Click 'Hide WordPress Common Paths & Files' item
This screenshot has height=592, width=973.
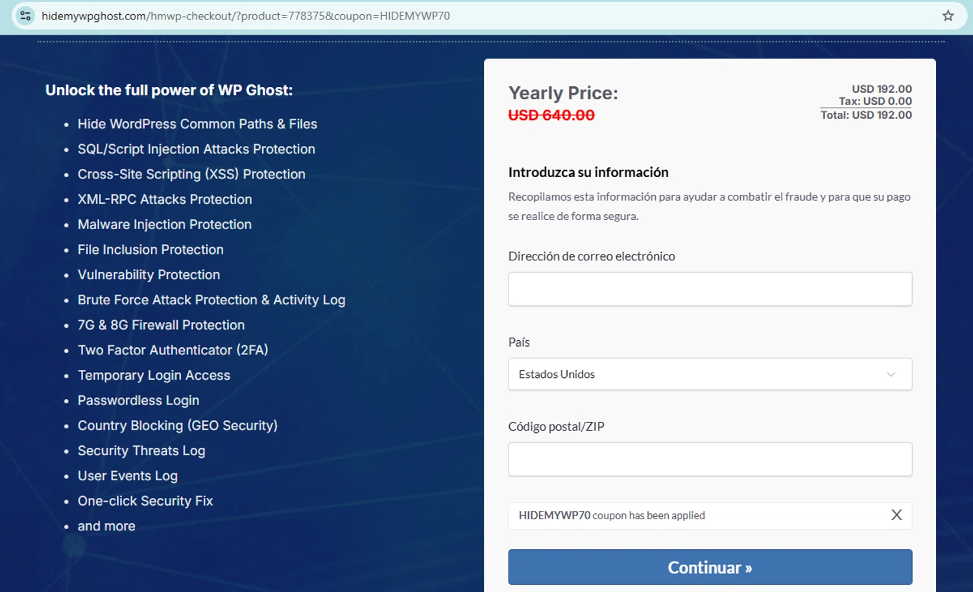[x=197, y=124]
